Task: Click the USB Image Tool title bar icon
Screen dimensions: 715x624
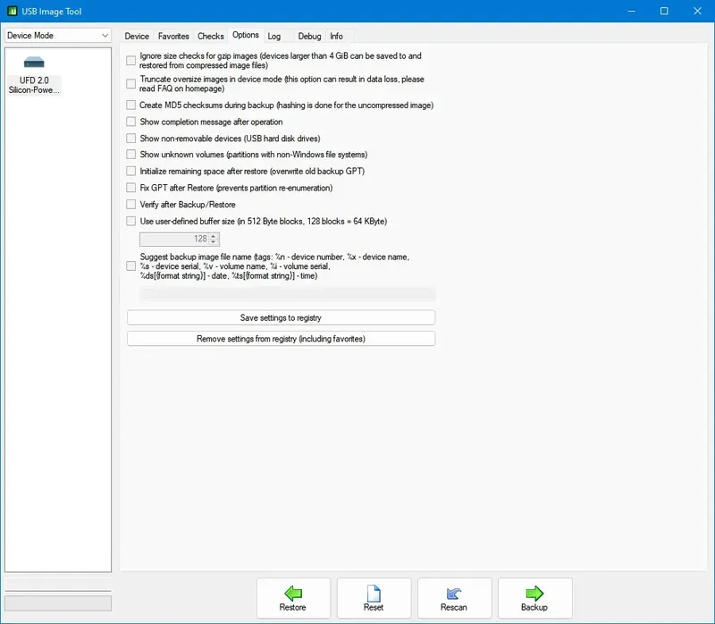Action: pyautogui.click(x=13, y=11)
